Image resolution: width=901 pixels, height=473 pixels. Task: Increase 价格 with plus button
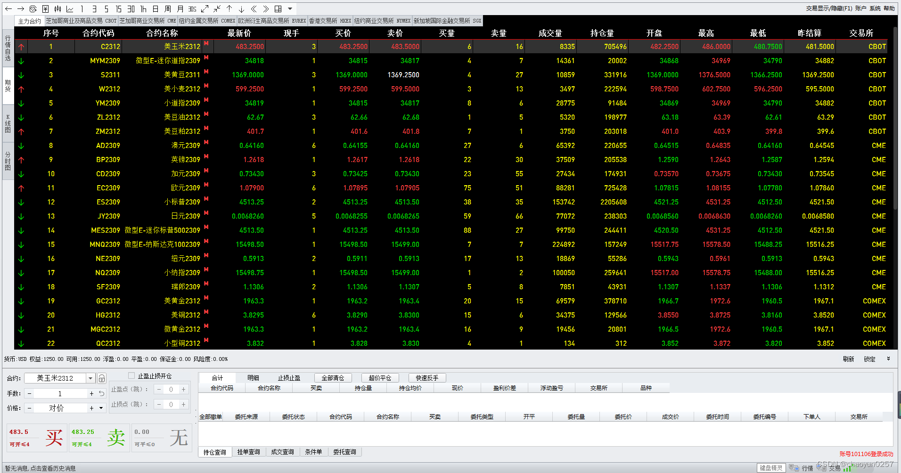tap(91, 408)
